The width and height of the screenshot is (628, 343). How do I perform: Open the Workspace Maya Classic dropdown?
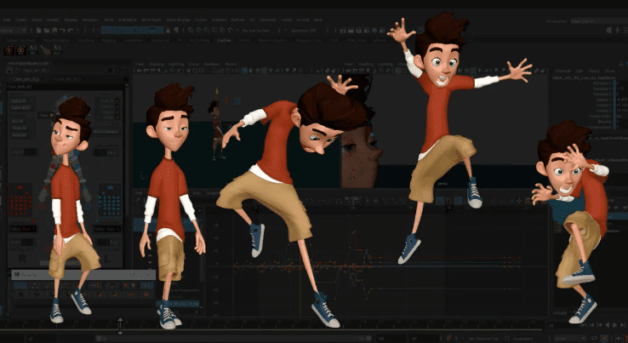pyautogui.click(x=598, y=20)
